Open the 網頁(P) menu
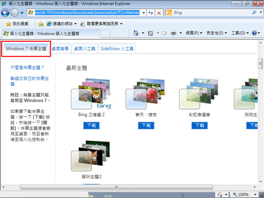This screenshot has width=264, height=198. pyautogui.click(x=194, y=33)
